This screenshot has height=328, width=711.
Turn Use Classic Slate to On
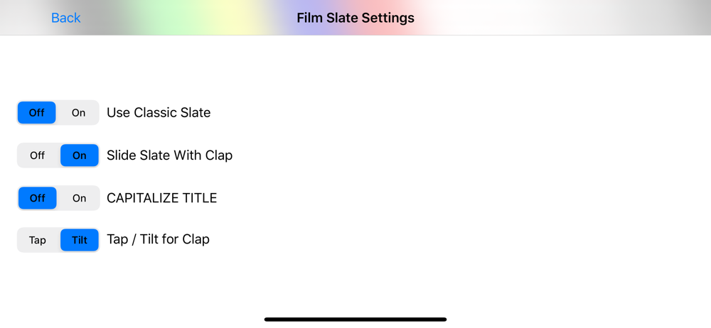(78, 113)
